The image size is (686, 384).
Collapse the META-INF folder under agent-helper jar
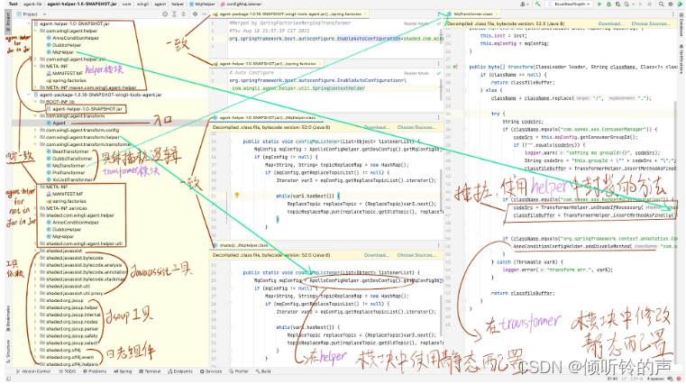(x=36, y=66)
